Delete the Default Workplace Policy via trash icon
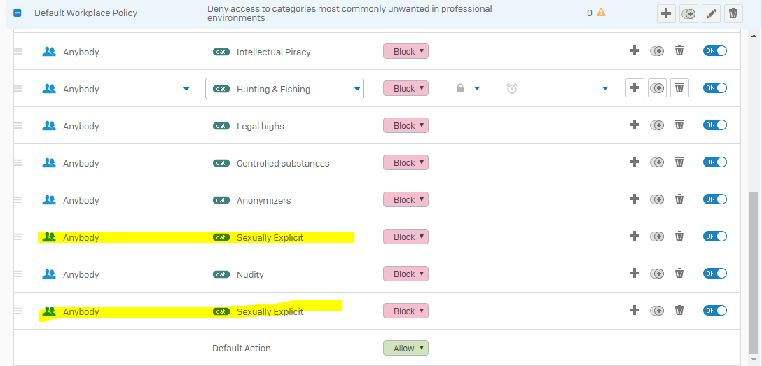 (733, 13)
